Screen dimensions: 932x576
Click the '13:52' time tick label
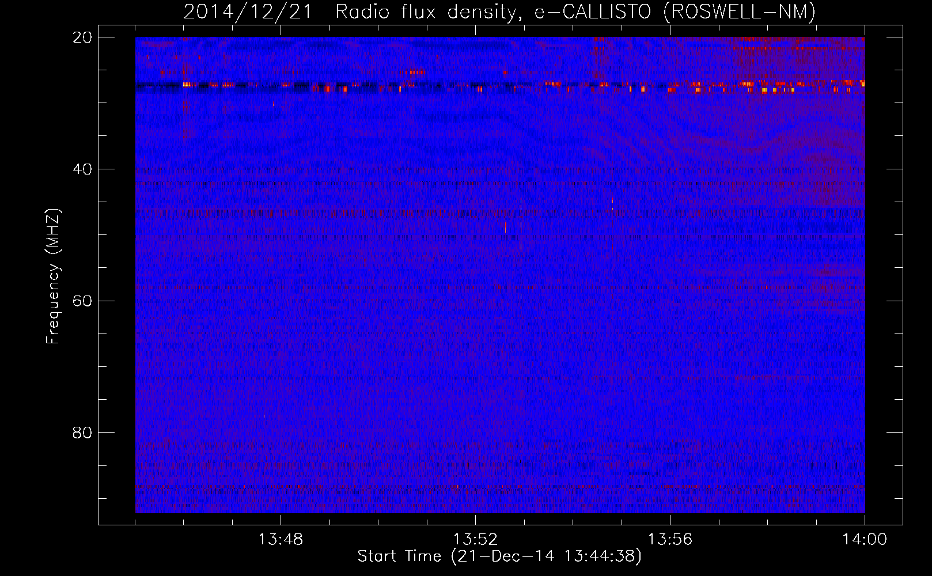coord(475,540)
